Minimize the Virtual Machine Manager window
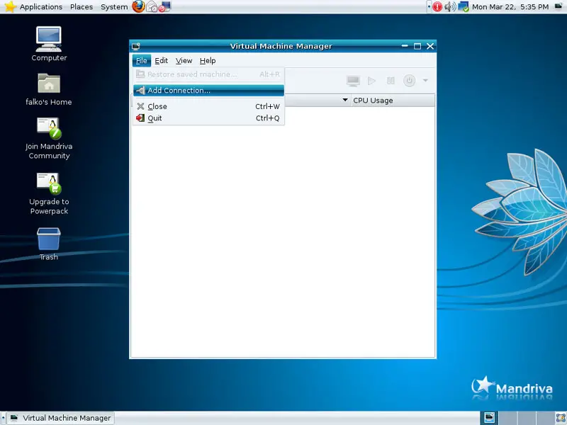The height and width of the screenshot is (425, 567). pyautogui.click(x=405, y=46)
